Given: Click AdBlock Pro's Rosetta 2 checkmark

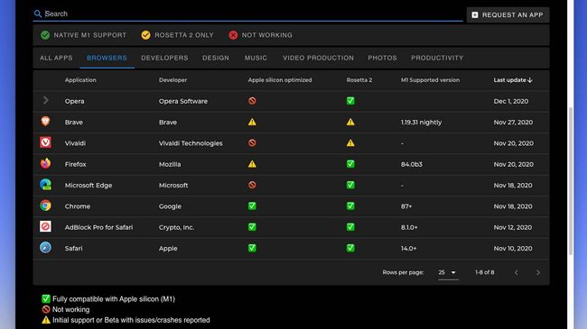Looking at the screenshot, I should tap(350, 227).
